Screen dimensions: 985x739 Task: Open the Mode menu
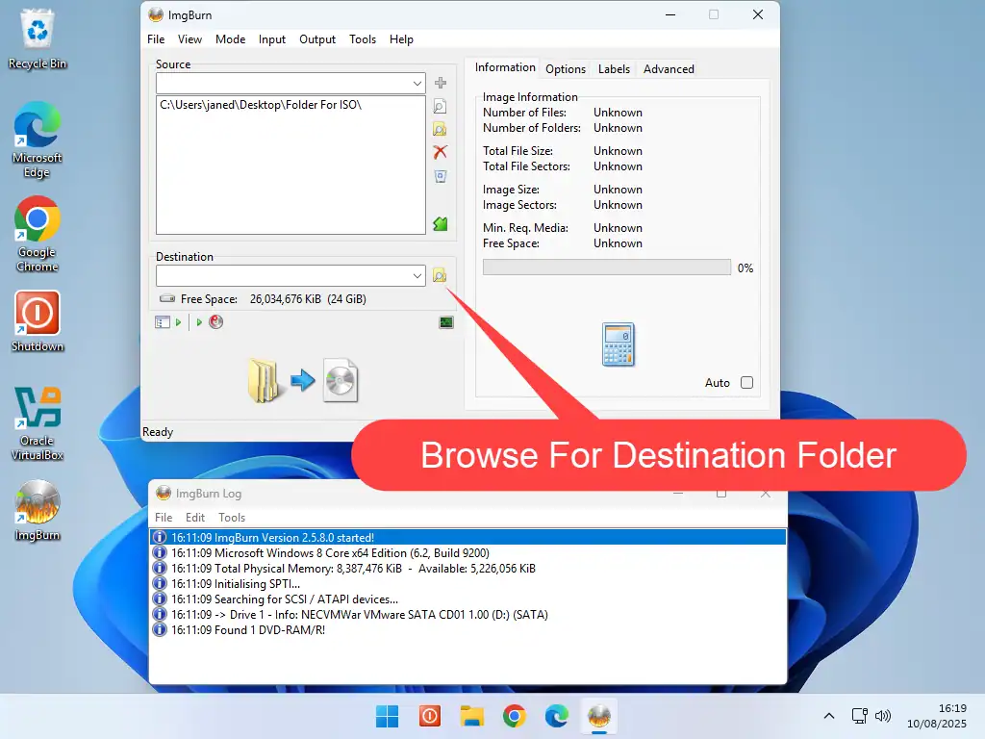pos(231,38)
